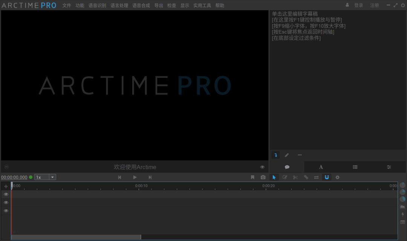
Task: Click the bookmark marker icon
Action: [x=252, y=177]
